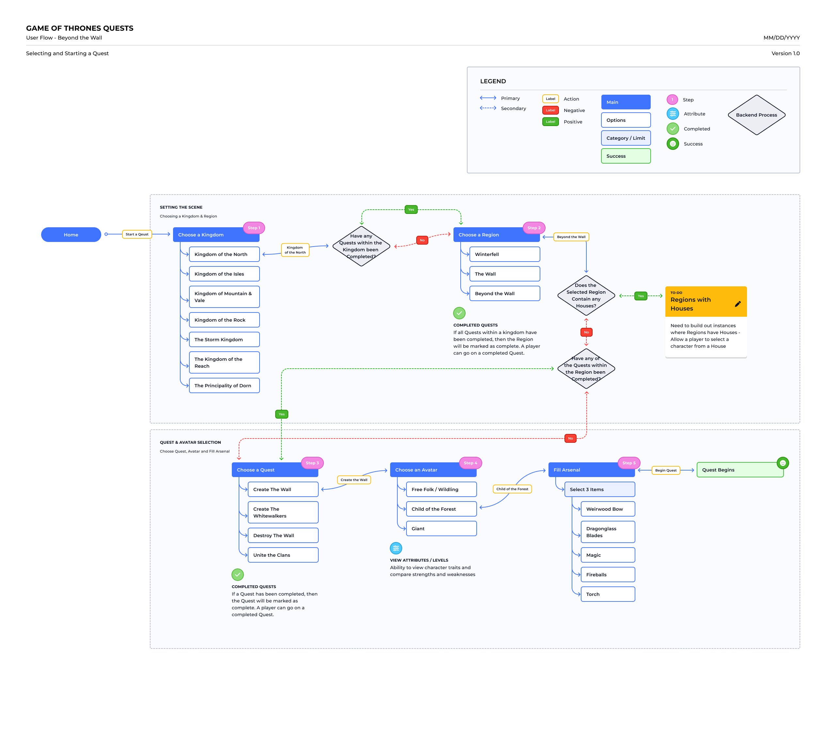Click the No label between the diamond and Choose a Region
Image resolution: width=826 pixels, height=751 pixels.
pos(422,240)
